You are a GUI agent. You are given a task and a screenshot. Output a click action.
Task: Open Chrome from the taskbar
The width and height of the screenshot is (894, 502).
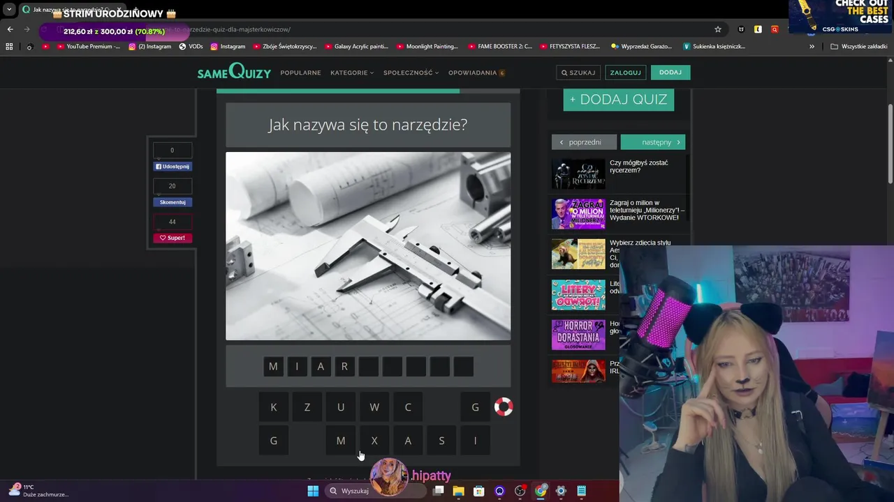tap(541, 491)
